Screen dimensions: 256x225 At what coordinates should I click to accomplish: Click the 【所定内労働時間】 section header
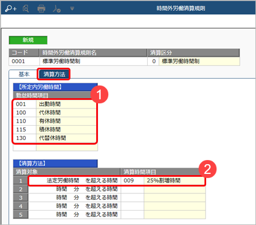[x=56, y=87]
